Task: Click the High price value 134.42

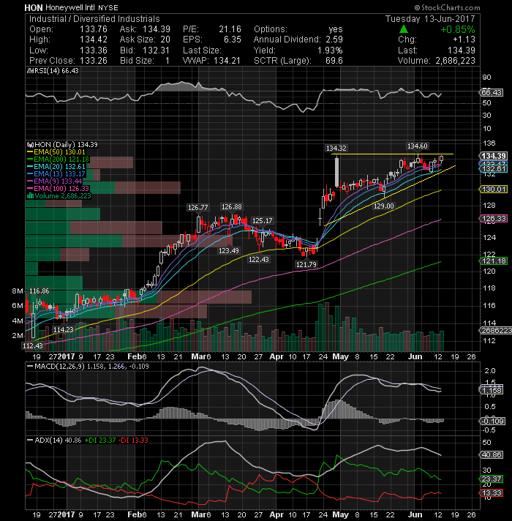Action: [x=94, y=40]
